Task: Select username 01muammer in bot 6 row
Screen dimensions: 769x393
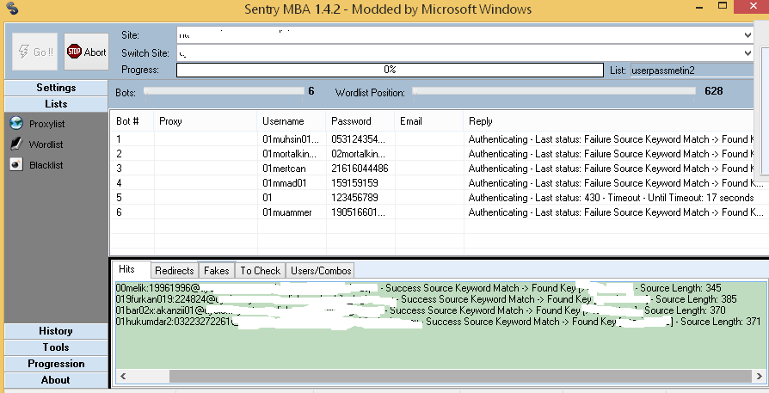Action: tap(287, 212)
